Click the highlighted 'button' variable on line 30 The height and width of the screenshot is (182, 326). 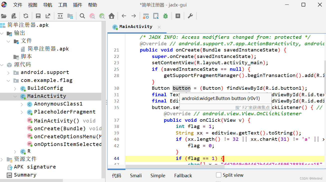[181, 88]
